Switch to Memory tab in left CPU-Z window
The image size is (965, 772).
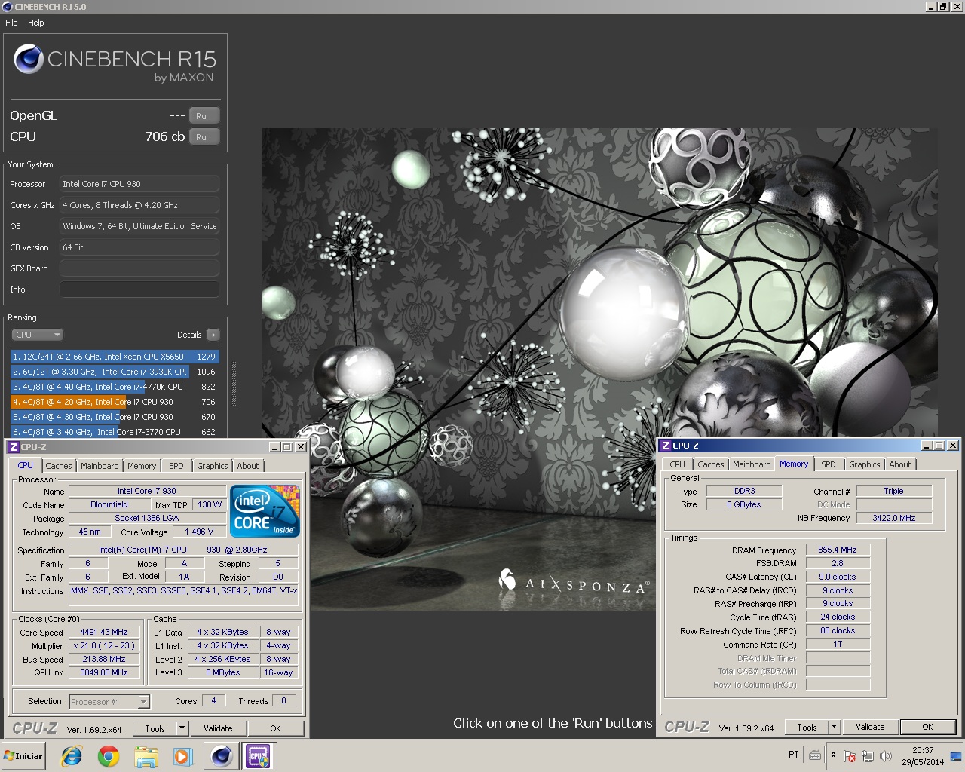[142, 466]
